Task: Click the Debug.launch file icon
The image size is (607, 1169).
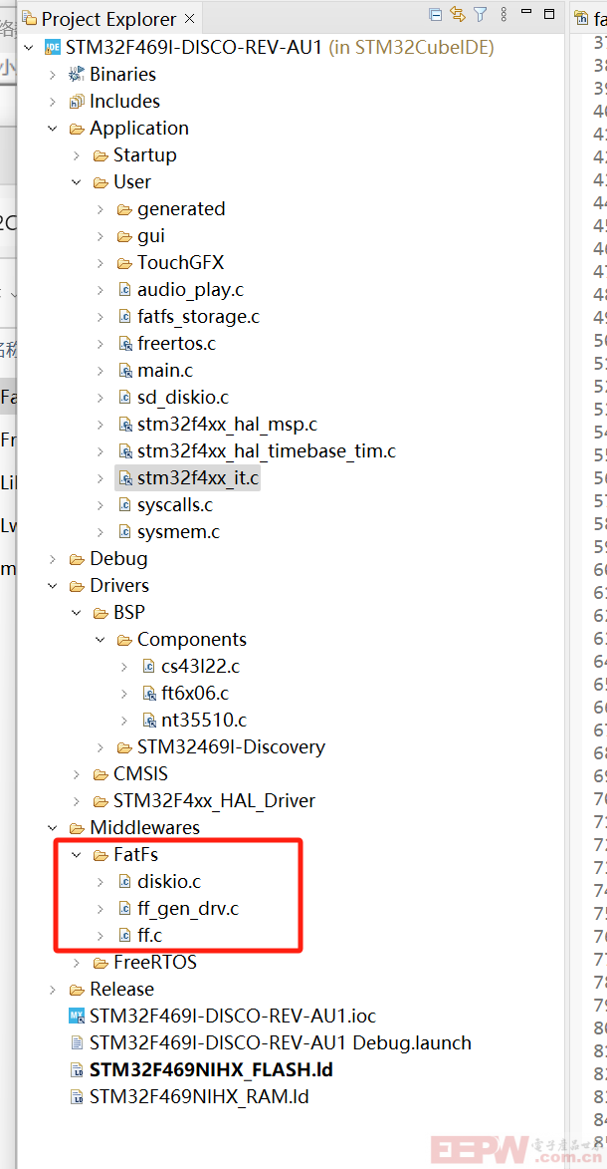Action: (x=77, y=1042)
